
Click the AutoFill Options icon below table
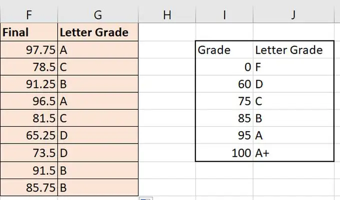click(146, 199)
